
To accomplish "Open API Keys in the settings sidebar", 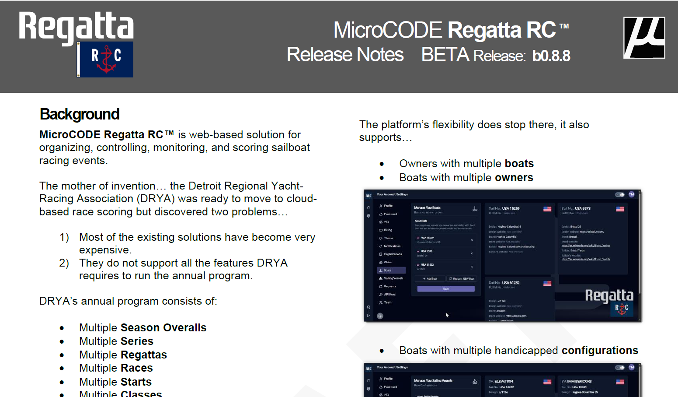I will point(389,295).
